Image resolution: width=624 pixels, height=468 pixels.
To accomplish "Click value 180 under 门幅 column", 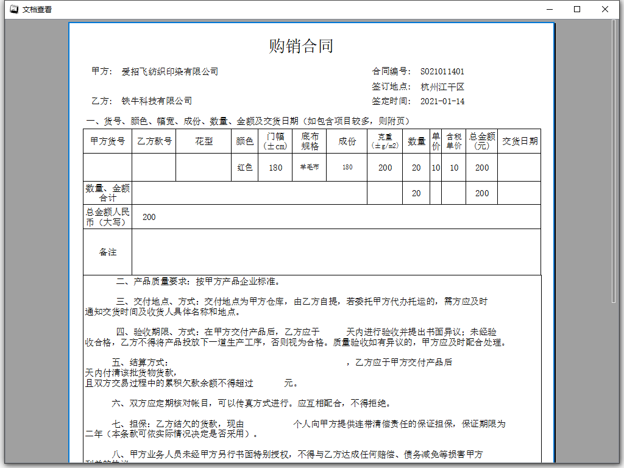I will pos(275,168).
